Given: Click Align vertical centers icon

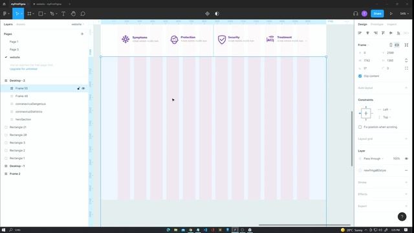Looking at the screenshot, I should point(391,33).
